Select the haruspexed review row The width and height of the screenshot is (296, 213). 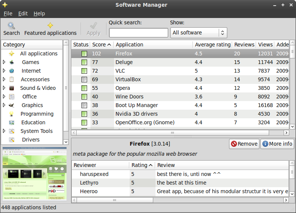coord(180,174)
